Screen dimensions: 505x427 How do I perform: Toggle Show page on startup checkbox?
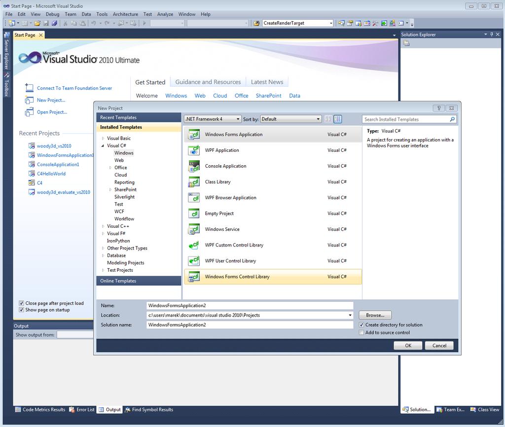[21, 310]
